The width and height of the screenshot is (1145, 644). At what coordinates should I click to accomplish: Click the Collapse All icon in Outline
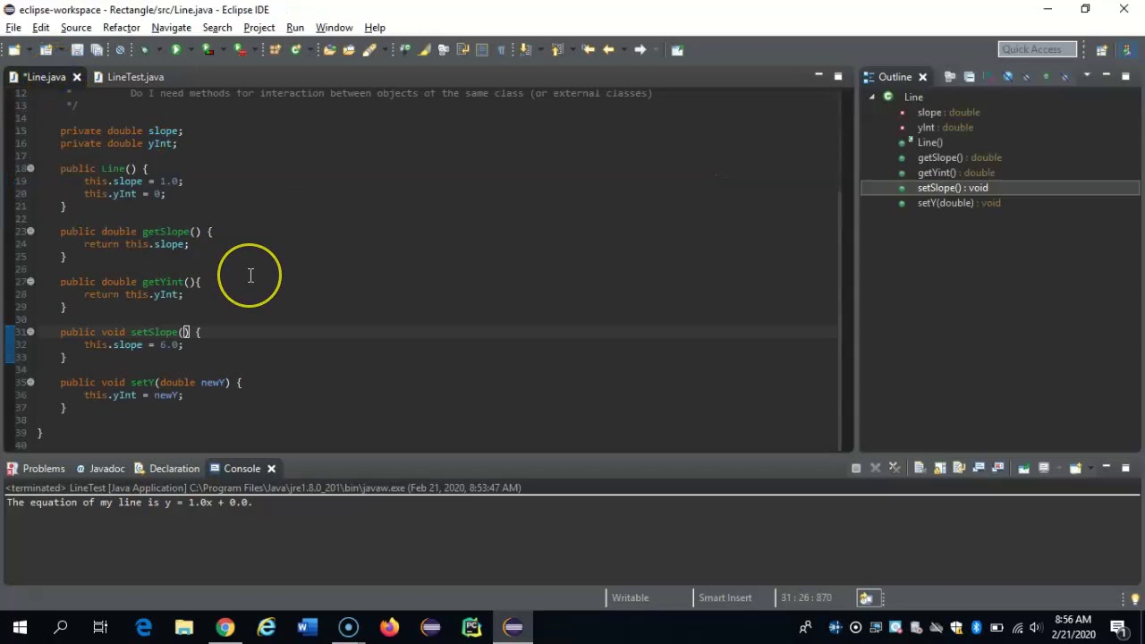click(x=969, y=77)
